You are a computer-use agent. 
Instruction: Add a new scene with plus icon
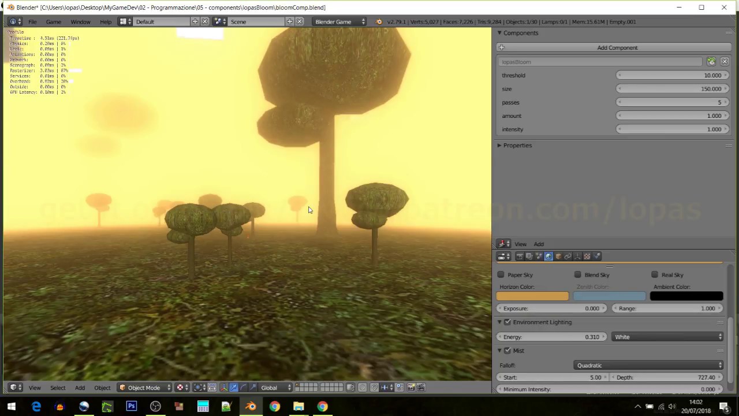click(290, 21)
